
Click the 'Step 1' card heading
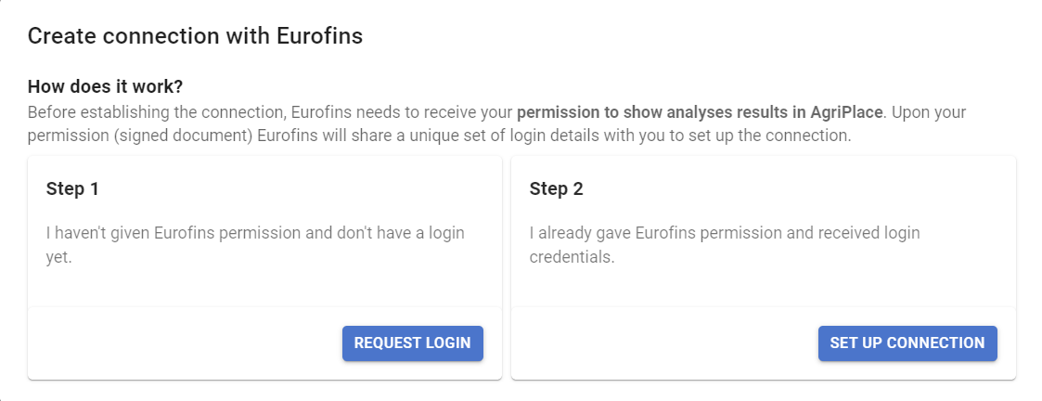72,188
